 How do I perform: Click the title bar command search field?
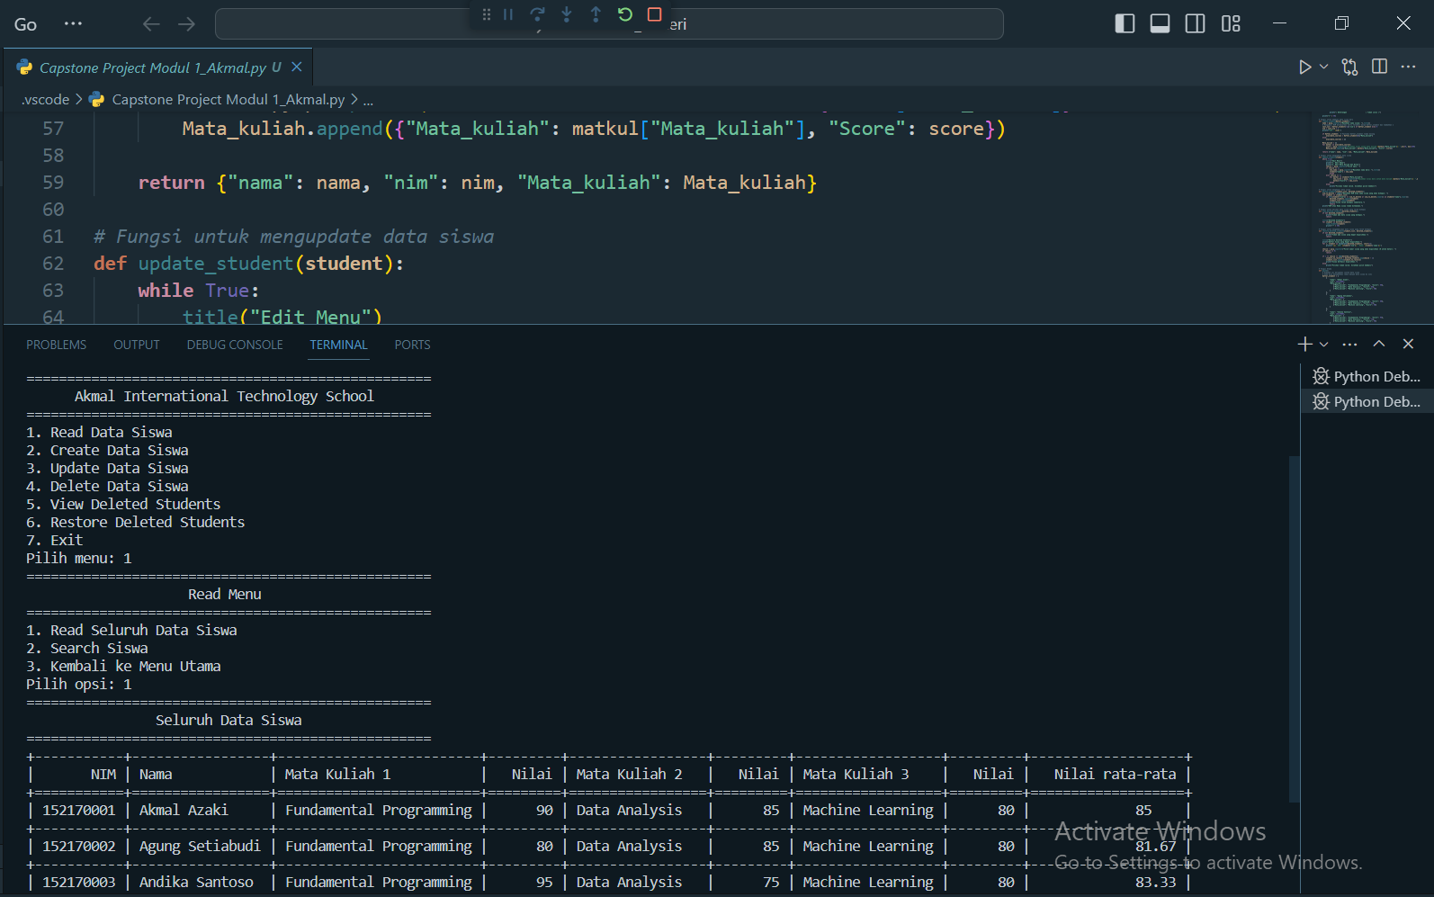click(x=609, y=24)
